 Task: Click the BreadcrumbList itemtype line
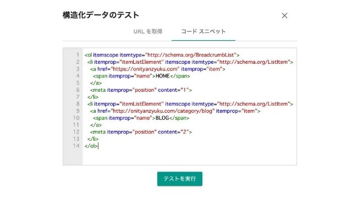(x=162, y=55)
